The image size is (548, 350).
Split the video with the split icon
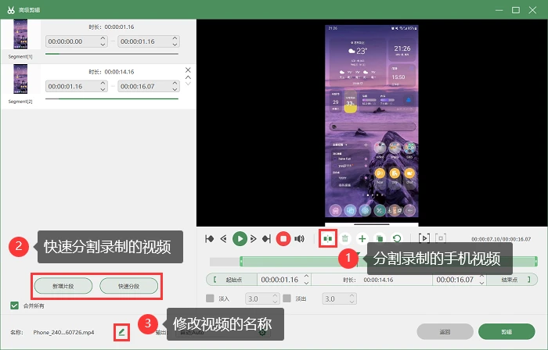click(x=328, y=239)
